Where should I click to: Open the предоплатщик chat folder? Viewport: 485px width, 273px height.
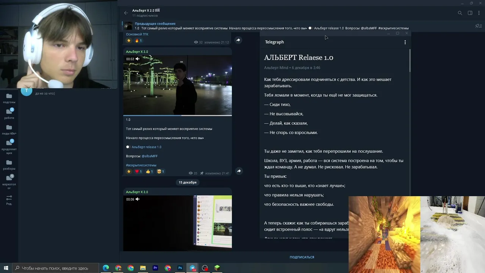(9, 147)
